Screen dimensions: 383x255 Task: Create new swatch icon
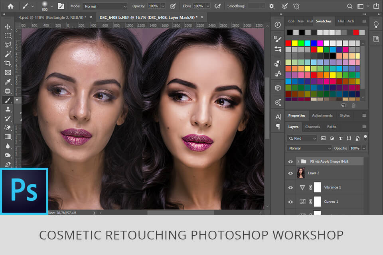(344, 106)
